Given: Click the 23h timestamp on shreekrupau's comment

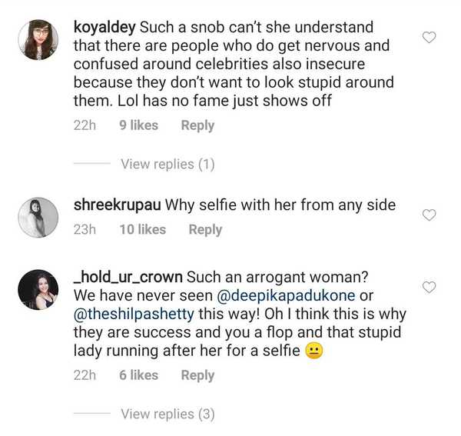Looking at the screenshot, I should click(x=85, y=229).
